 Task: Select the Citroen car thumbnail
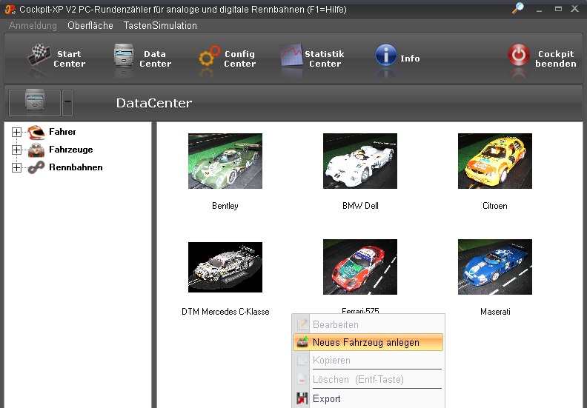[494, 161]
